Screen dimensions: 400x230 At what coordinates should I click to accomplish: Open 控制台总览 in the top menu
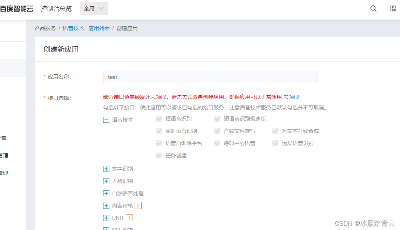click(56, 8)
